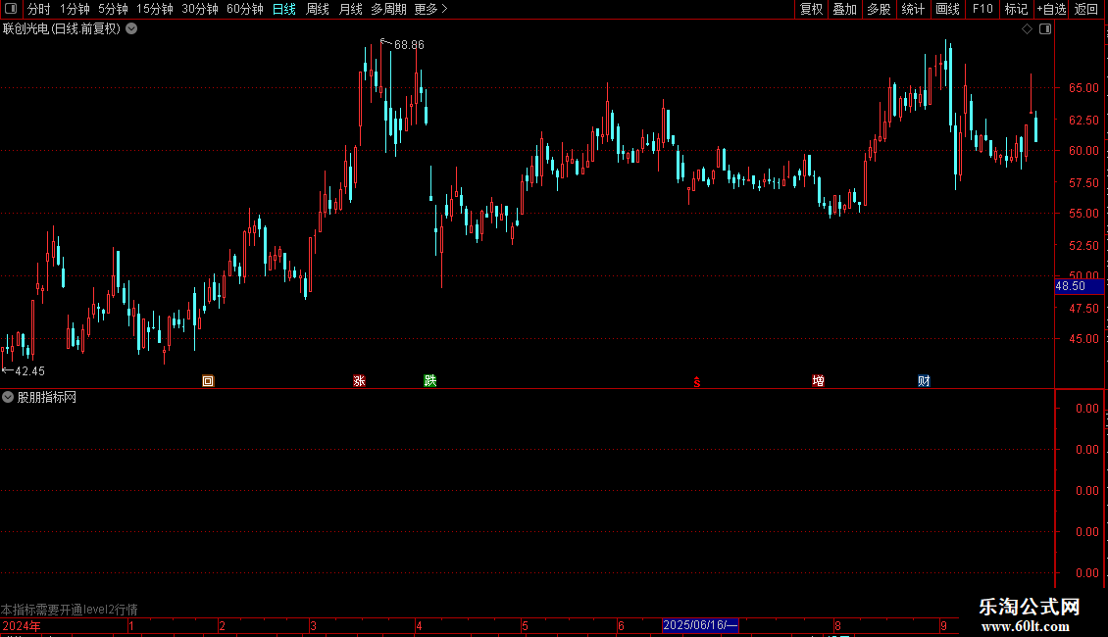The width and height of the screenshot is (1108, 637).
Task: Click the 42.45 low price label
Action: pyautogui.click(x=29, y=371)
